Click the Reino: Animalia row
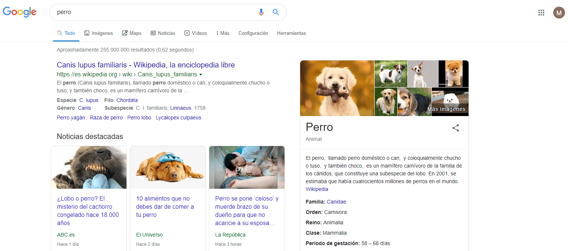The height and width of the screenshot is (251, 568). pos(324,222)
